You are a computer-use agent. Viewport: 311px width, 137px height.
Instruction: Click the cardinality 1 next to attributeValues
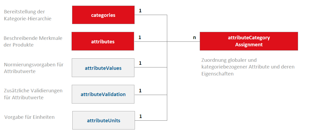coord(140,63)
